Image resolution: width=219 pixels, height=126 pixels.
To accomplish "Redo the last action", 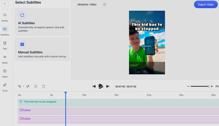I will [x=28, y=86].
